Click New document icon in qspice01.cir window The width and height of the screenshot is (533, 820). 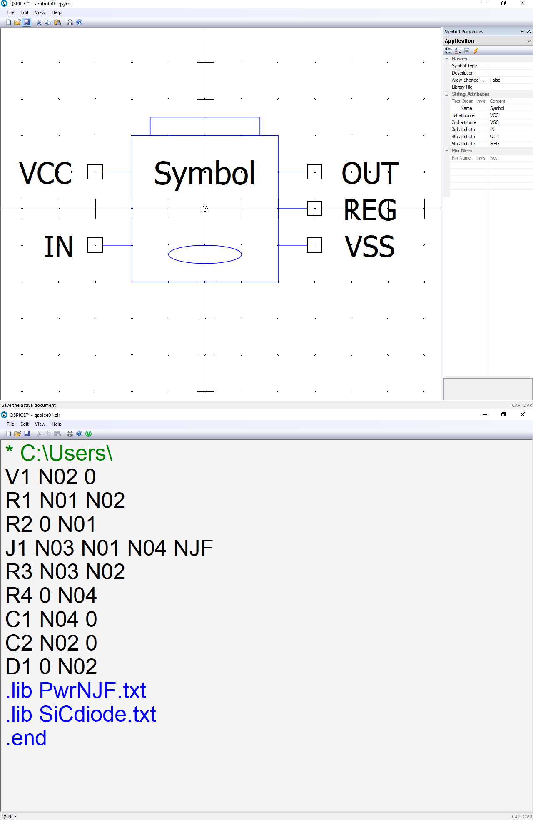[x=8, y=434]
